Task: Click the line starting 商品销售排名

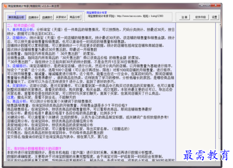Action: [79, 109]
